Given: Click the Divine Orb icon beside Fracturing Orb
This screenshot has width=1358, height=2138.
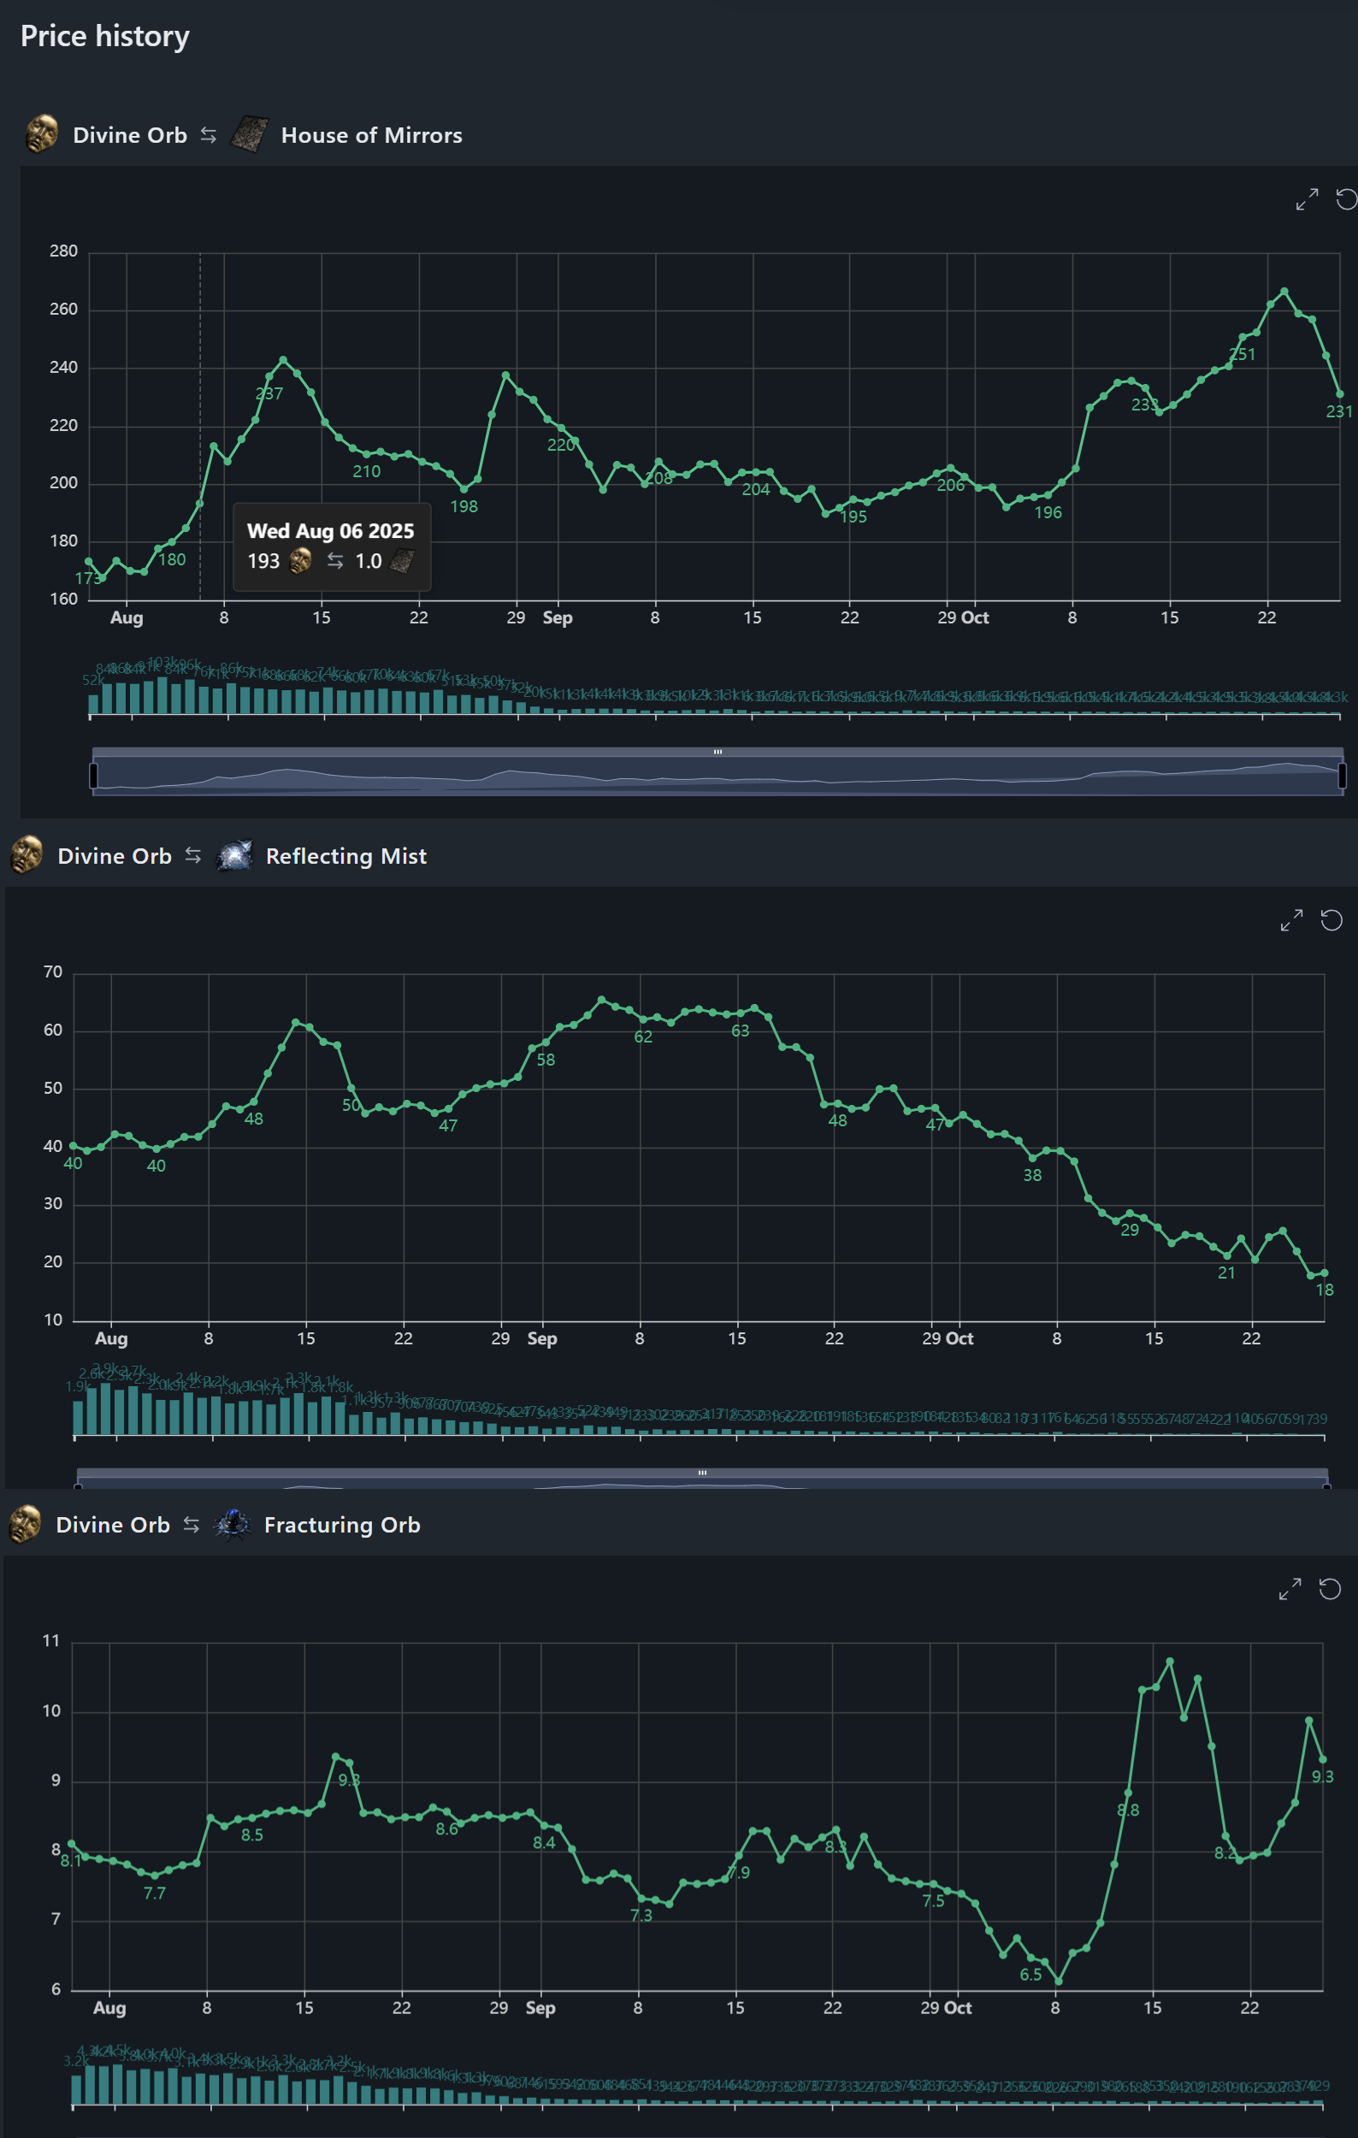Looking at the screenshot, I should pos(25,1524).
